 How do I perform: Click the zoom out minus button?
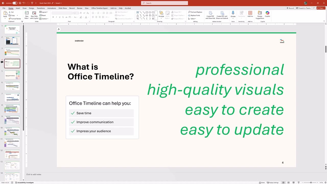pyautogui.click(x=303, y=182)
